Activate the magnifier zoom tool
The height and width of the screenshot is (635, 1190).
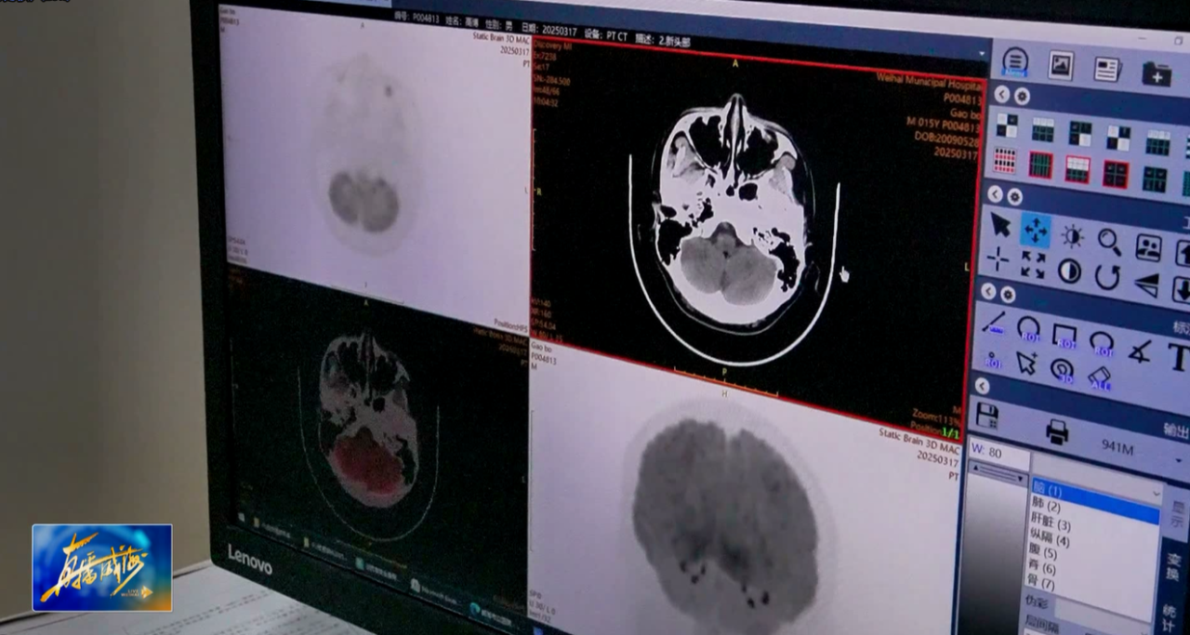click(x=1109, y=242)
